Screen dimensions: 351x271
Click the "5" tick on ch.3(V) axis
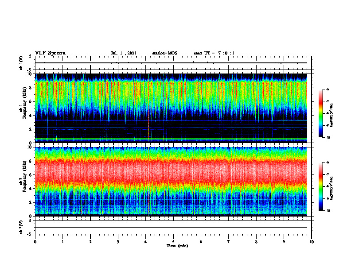31,221
